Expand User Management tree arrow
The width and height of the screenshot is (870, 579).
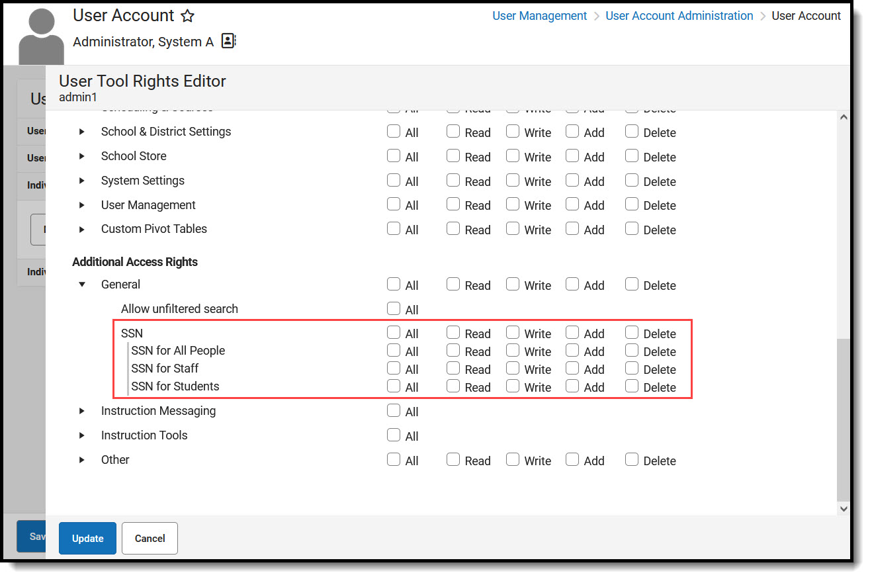82,205
